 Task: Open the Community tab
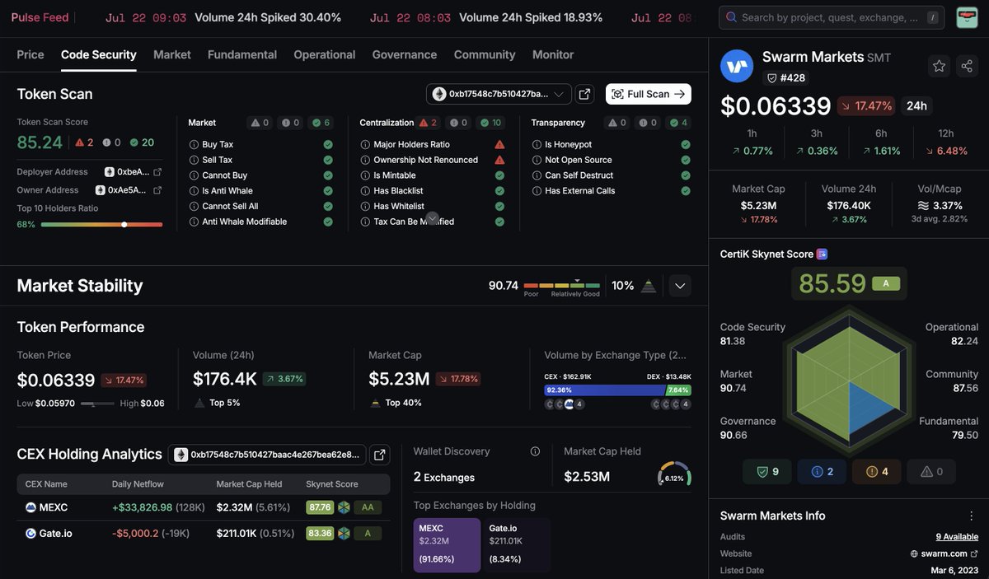tap(485, 54)
